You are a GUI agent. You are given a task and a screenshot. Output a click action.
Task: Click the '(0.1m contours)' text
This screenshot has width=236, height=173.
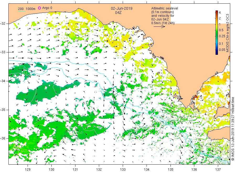(163, 12)
